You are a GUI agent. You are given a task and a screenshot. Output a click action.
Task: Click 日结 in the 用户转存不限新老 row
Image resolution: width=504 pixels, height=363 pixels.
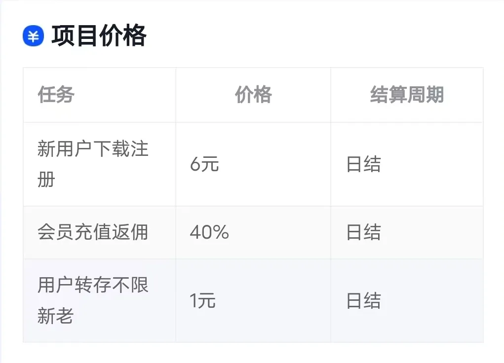363,301
